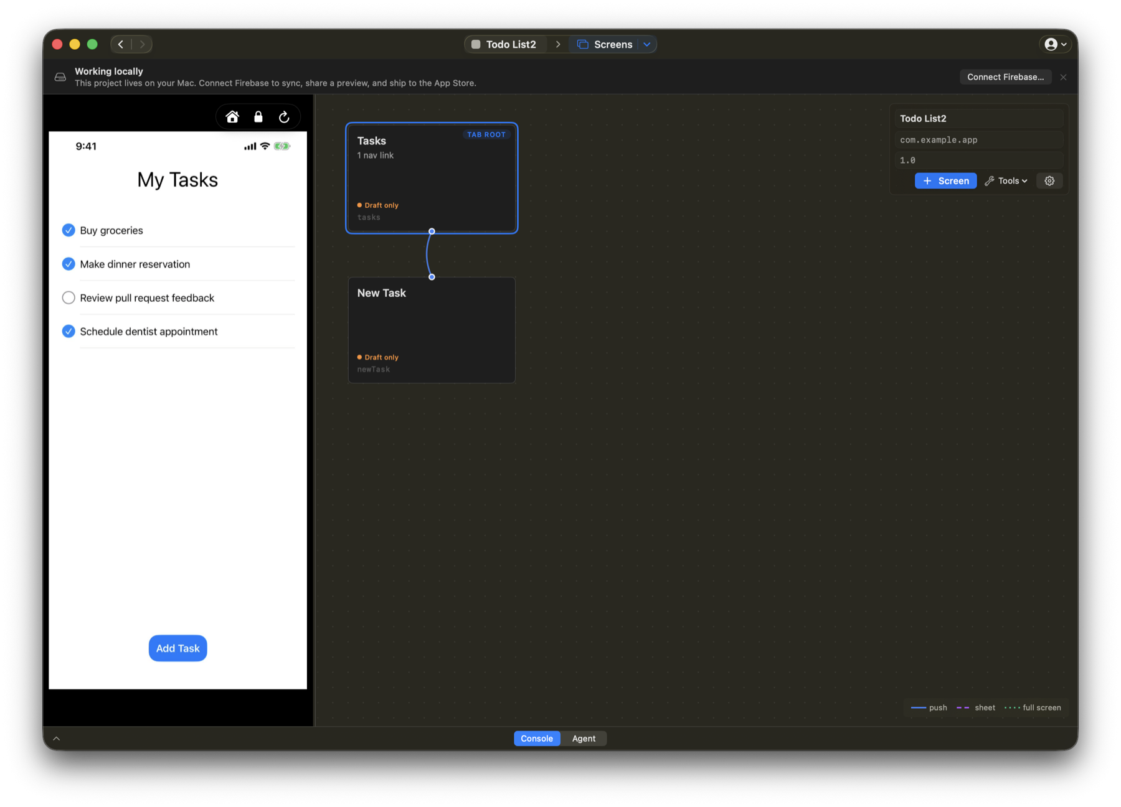Screen dimensions: 1121x807
Task: Click Connect Firebase button
Action: tap(1005, 77)
